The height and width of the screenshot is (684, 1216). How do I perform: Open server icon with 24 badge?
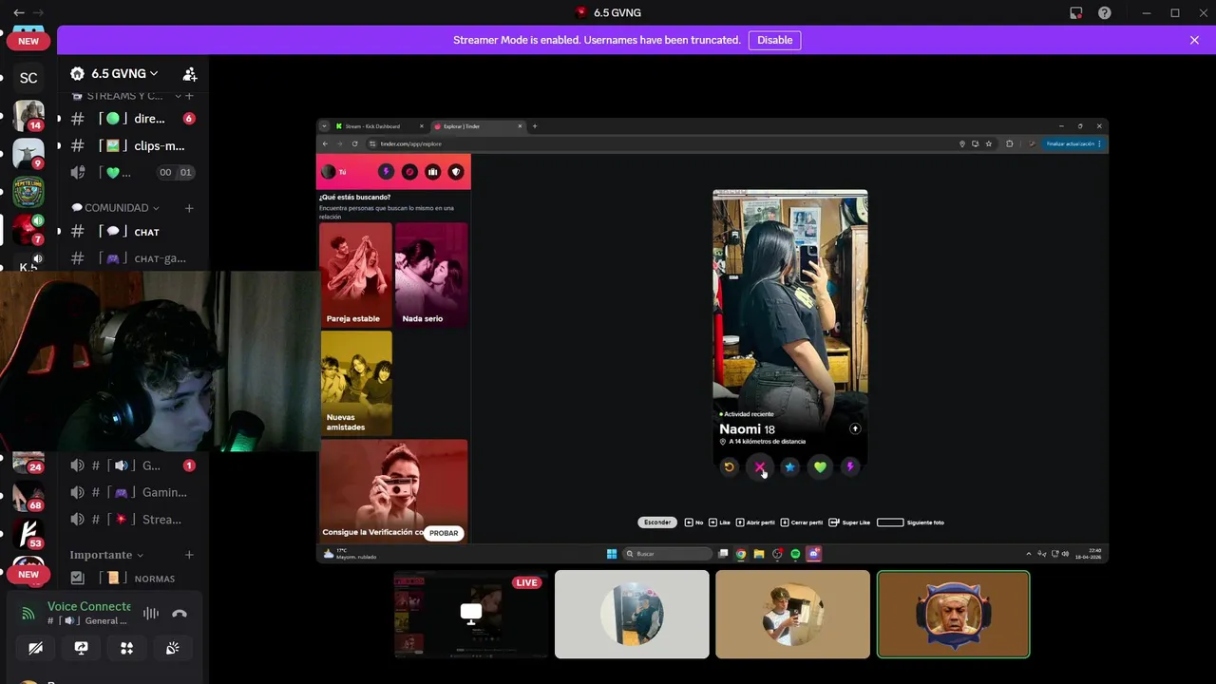pyautogui.click(x=28, y=462)
